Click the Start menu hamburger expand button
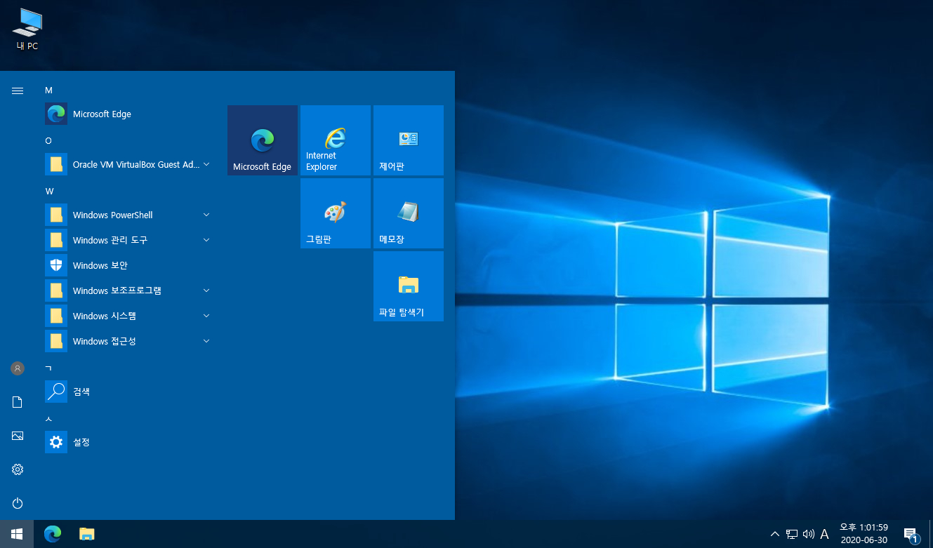Viewport: 933px width, 548px height. (x=18, y=91)
